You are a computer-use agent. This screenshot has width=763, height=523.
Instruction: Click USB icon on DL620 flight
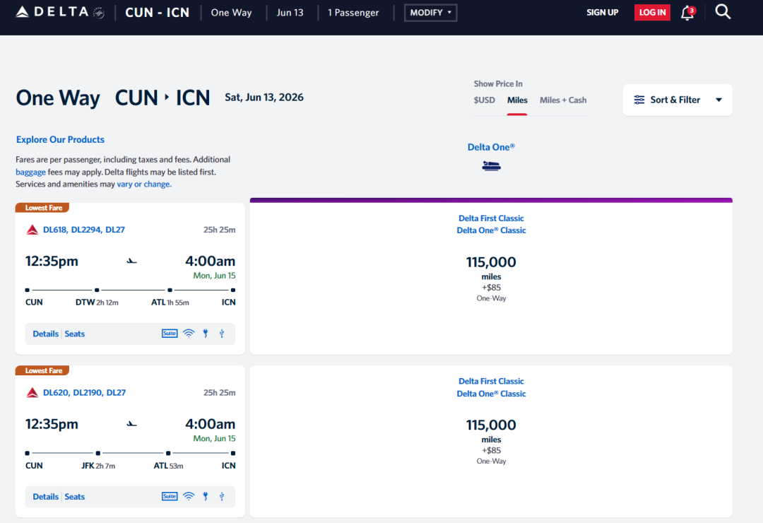click(x=222, y=497)
